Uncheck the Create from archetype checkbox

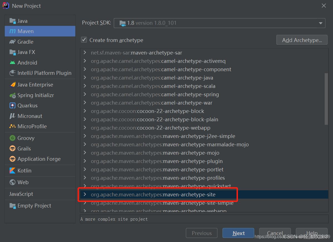pyautogui.click(x=84, y=40)
